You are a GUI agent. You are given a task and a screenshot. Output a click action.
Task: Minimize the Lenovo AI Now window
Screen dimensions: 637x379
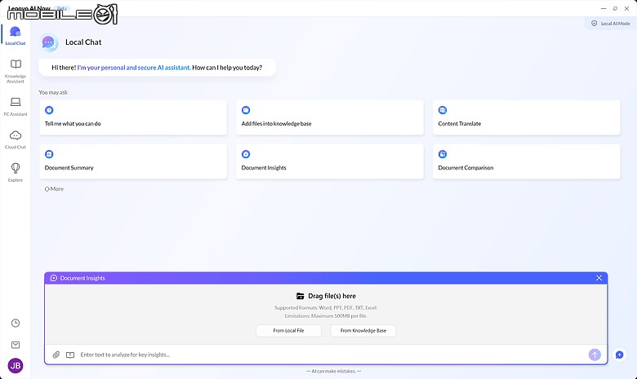coord(604,8)
